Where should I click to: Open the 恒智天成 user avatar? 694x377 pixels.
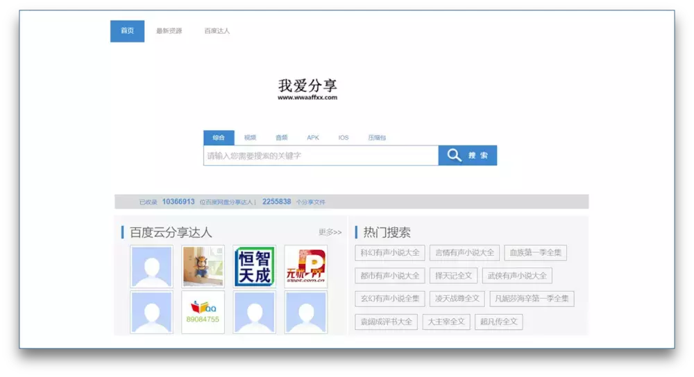click(255, 267)
